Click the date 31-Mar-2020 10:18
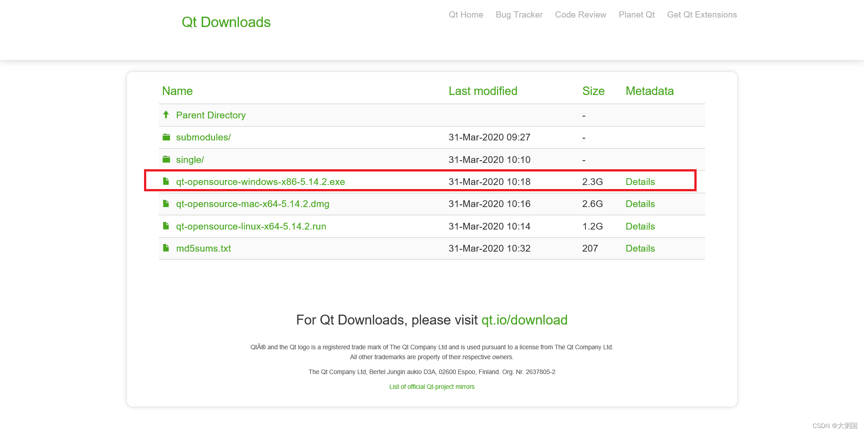This screenshot has width=864, height=433. pyautogui.click(x=489, y=182)
